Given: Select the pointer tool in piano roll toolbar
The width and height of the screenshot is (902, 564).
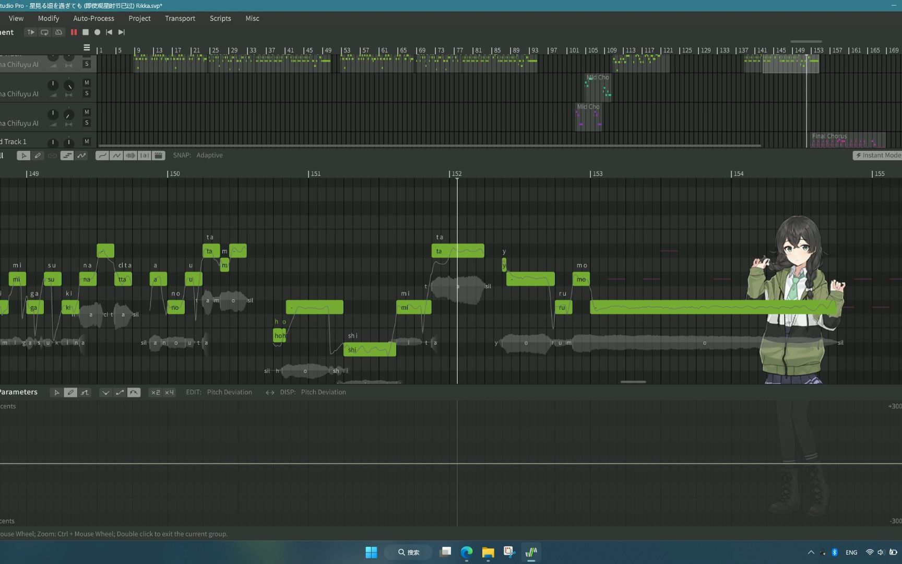Looking at the screenshot, I should tap(23, 156).
